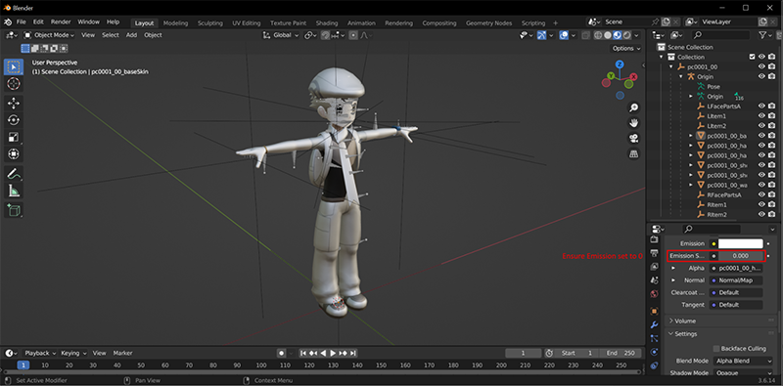
Task: Activate the Move tool
Action: (14, 104)
